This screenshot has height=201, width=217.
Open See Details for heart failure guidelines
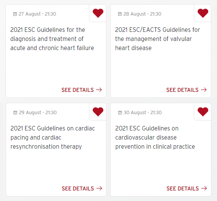point(82,90)
